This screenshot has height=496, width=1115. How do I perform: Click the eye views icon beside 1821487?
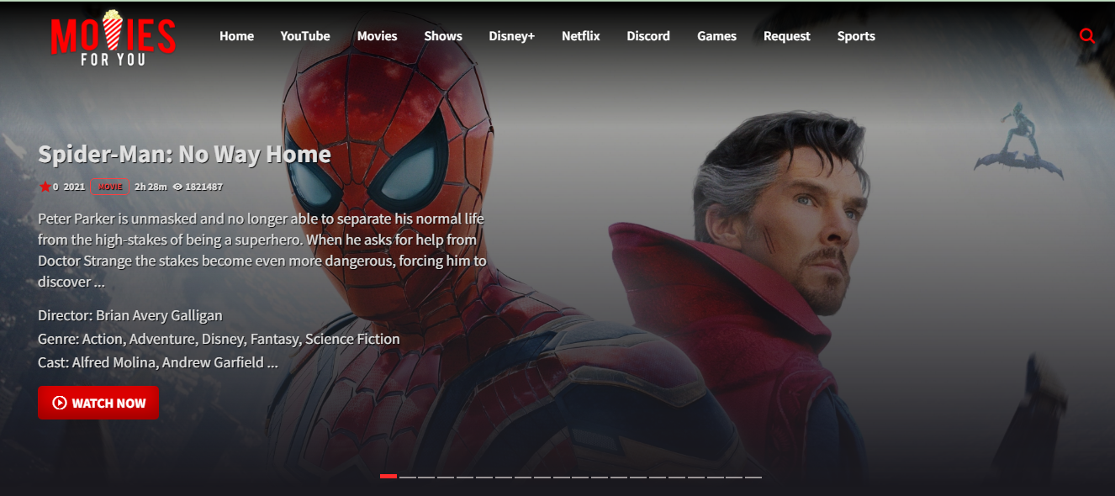point(177,187)
